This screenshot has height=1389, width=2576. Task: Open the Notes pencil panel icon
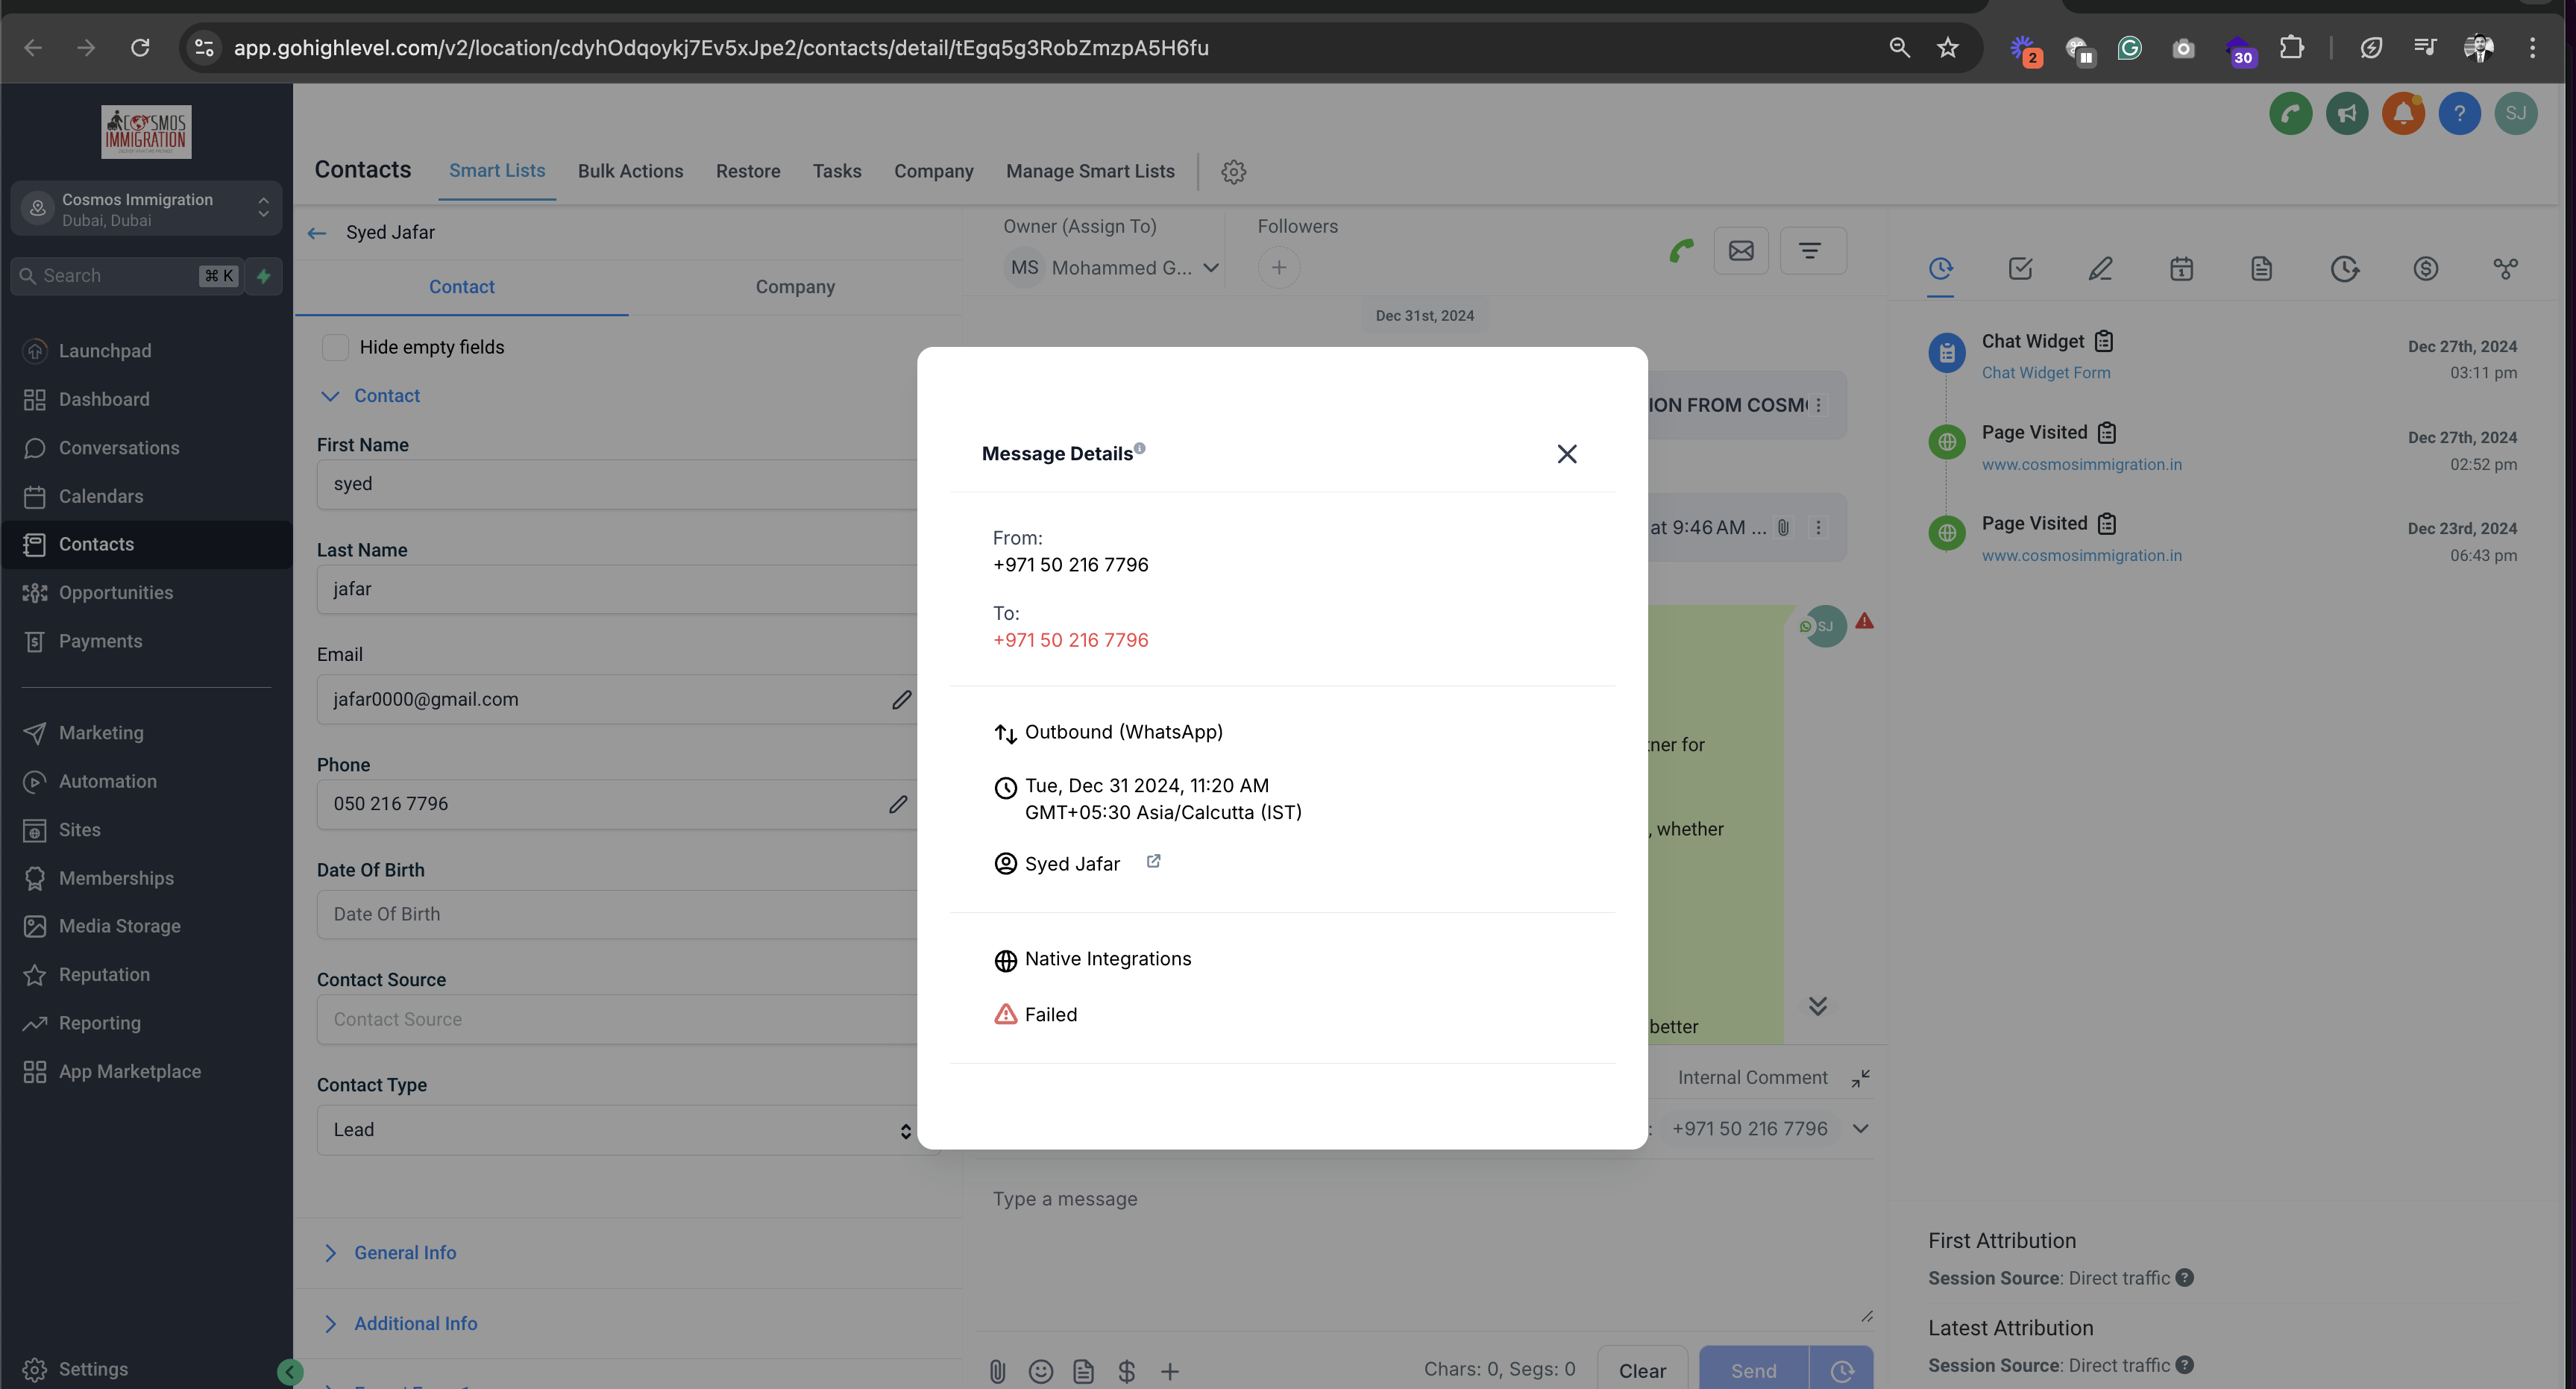click(2100, 268)
